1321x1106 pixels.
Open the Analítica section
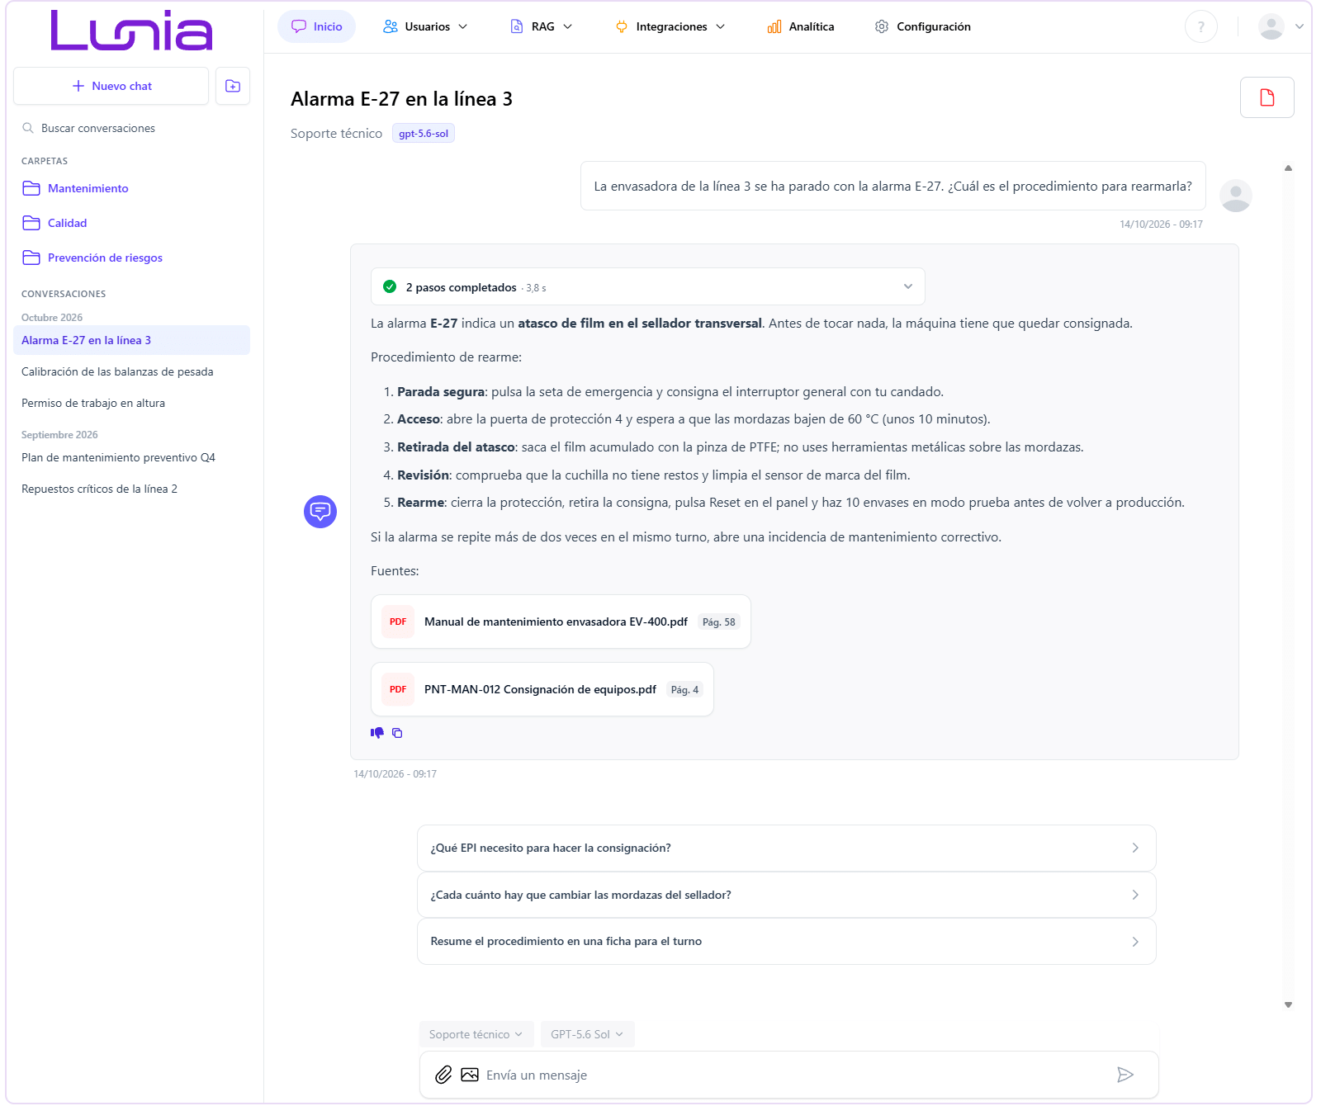[801, 26]
